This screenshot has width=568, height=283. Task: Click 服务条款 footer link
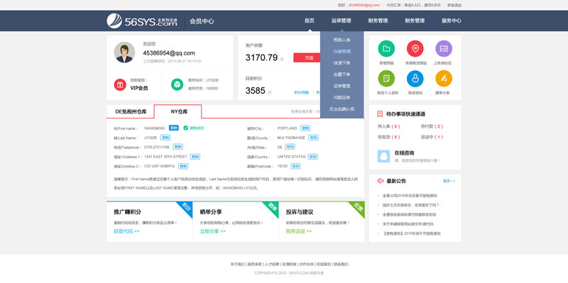[255, 264]
